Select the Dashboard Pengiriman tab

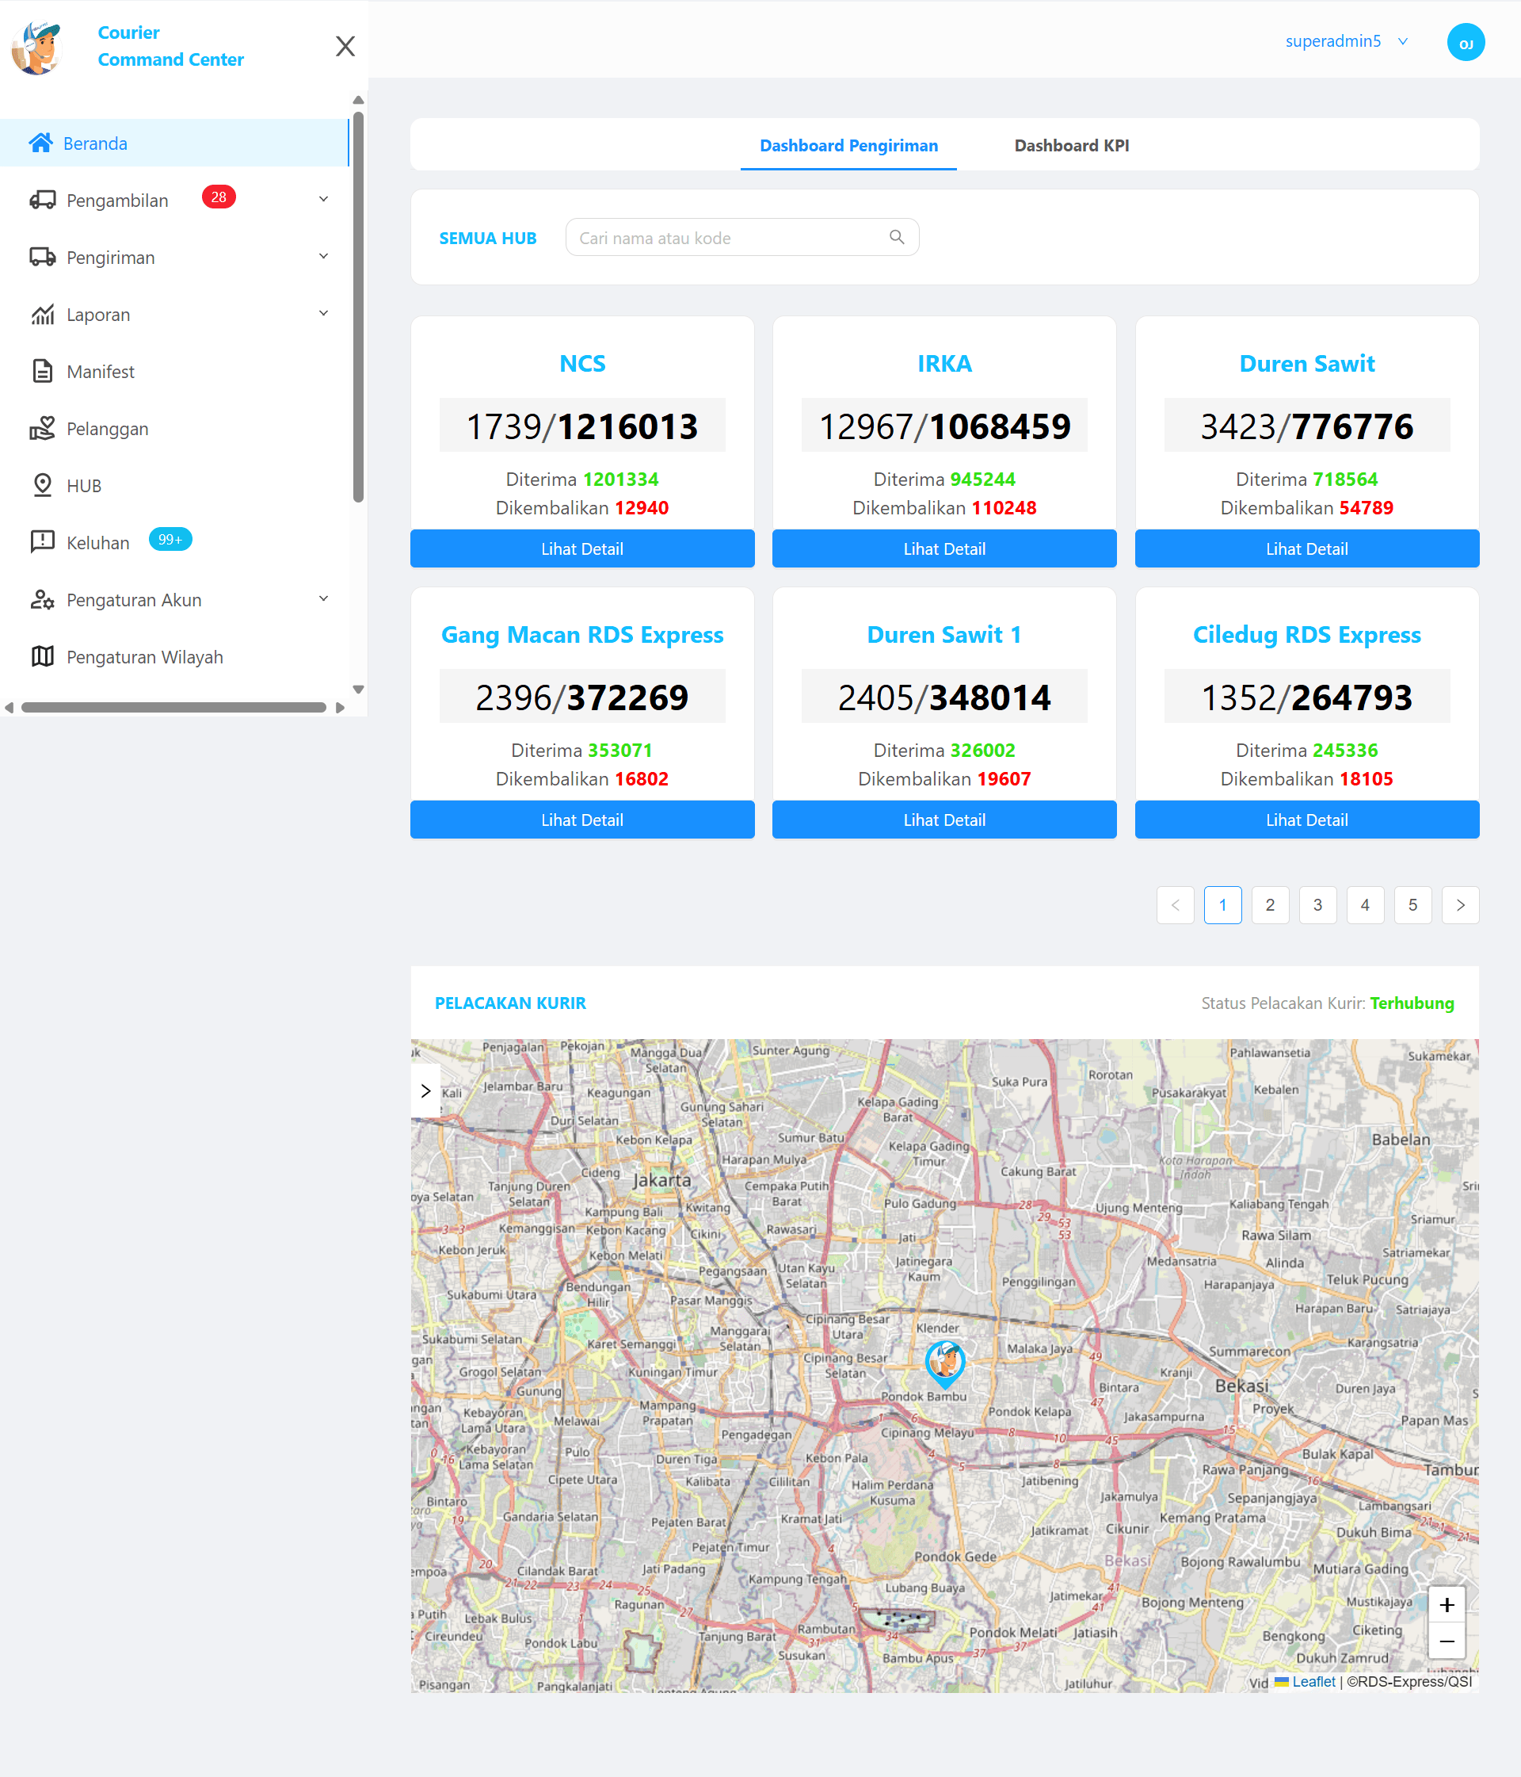point(848,146)
